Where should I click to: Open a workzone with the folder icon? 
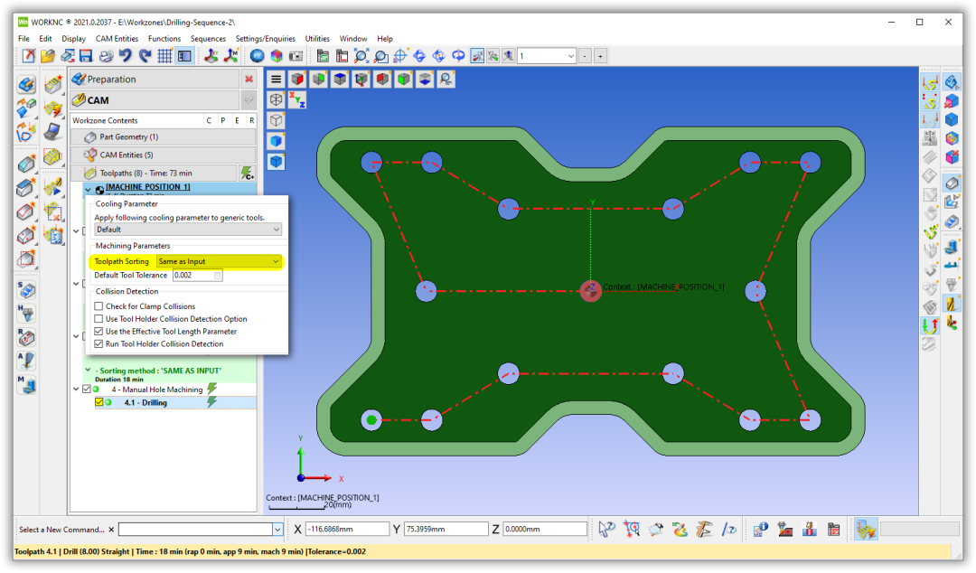[x=48, y=56]
